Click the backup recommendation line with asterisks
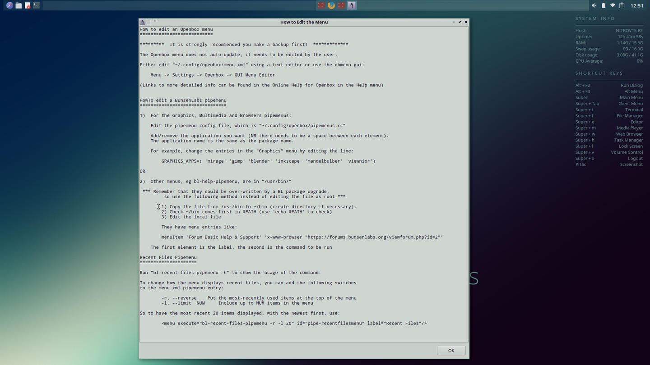650x365 pixels. (244, 44)
